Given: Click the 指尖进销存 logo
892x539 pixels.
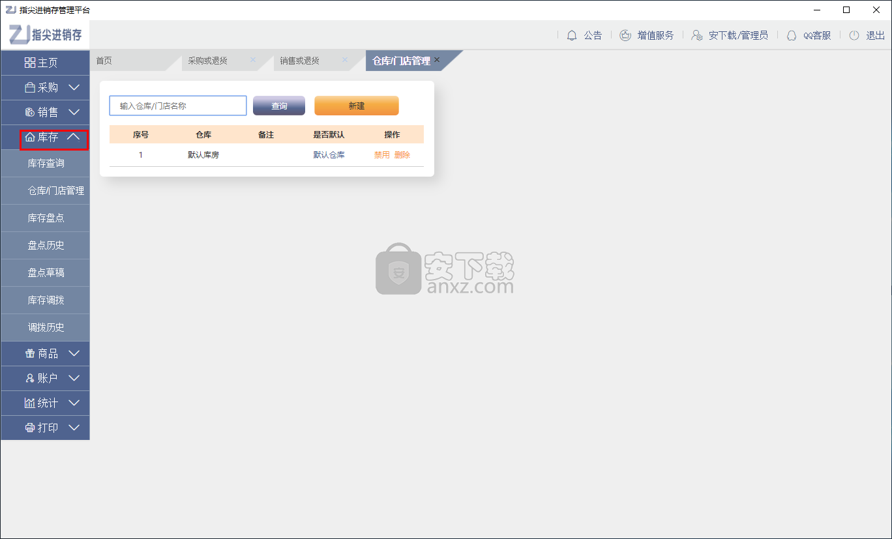Looking at the screenshot, I should 46,35.
